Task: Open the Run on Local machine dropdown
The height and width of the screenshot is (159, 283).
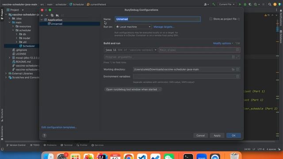Action: tap(133, 26)
